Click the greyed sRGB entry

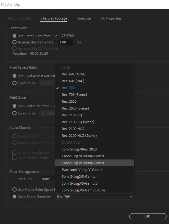(94, 67)
